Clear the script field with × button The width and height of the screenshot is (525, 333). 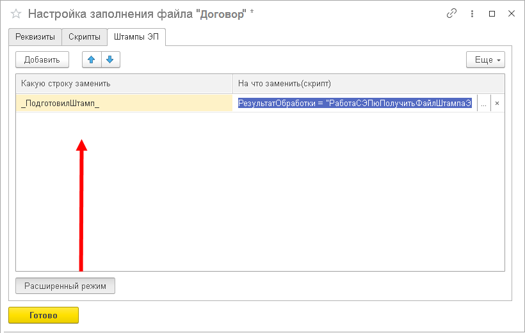(497, 104)
